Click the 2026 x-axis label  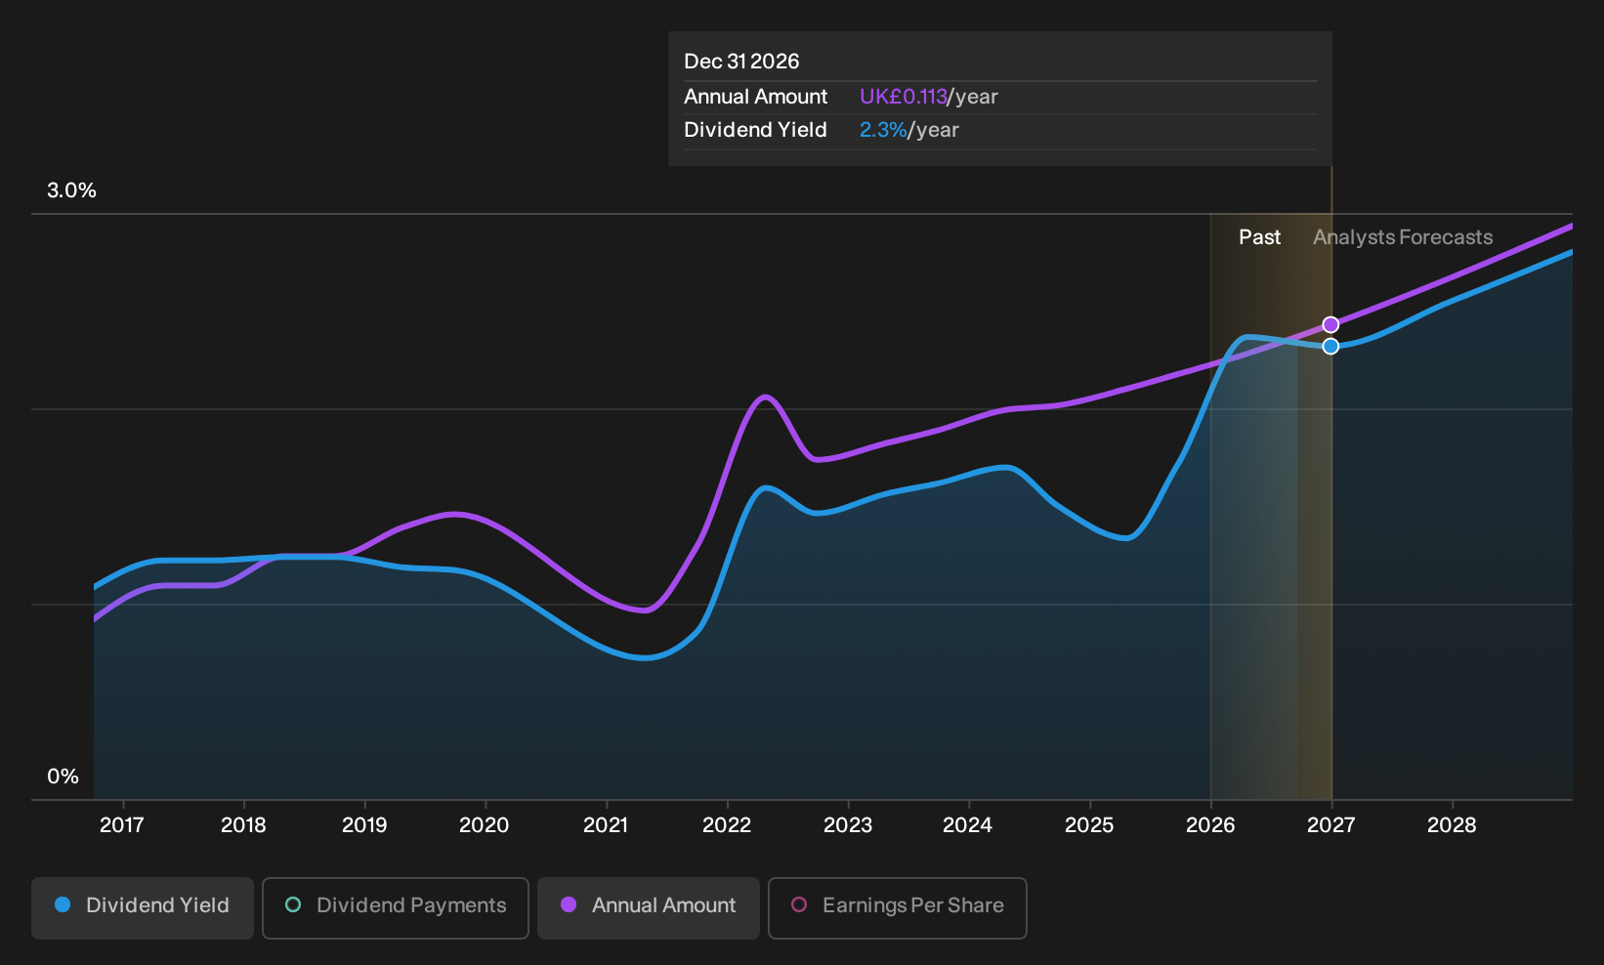pyautogui.click(x=1210, y=825)
